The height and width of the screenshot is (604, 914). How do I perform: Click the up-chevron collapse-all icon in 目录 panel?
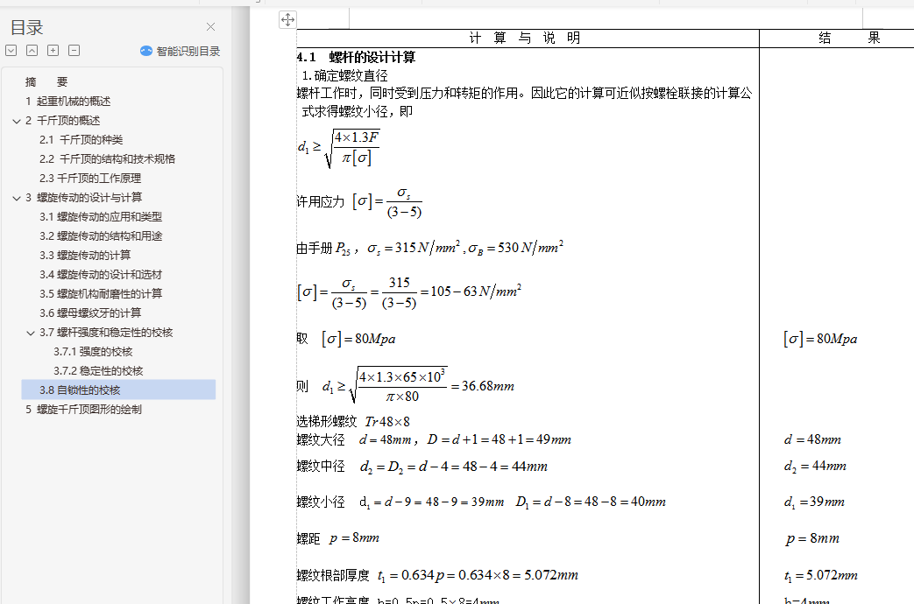tap(32, 51)
